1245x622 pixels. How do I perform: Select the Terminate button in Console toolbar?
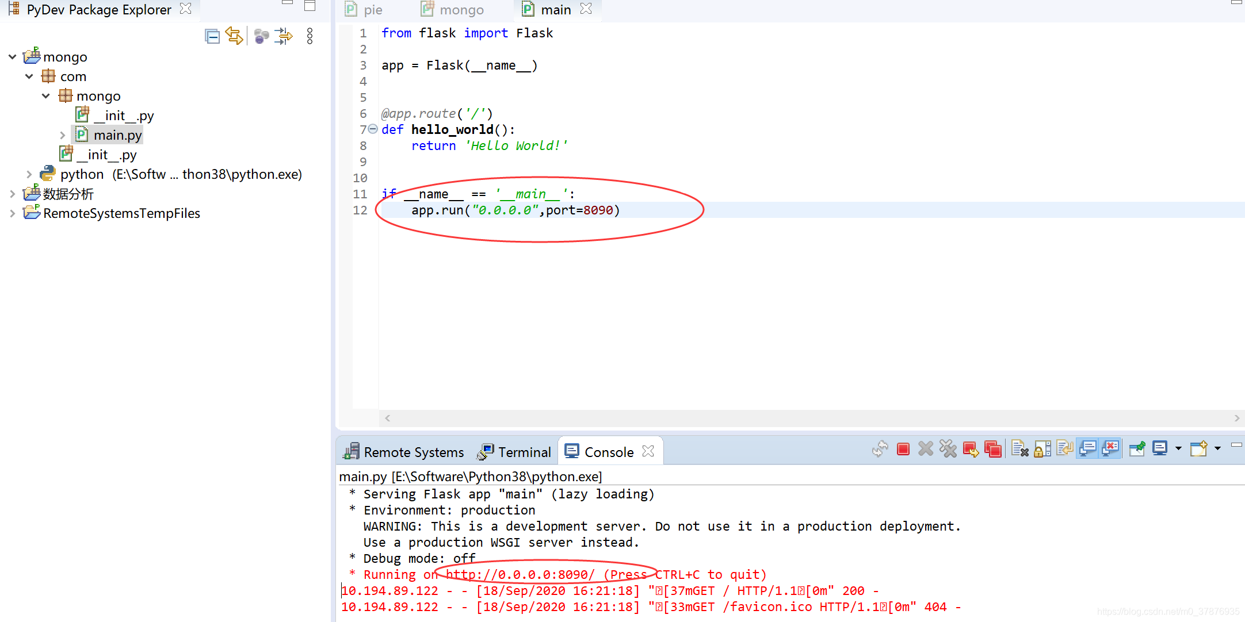tap(903, 449)
